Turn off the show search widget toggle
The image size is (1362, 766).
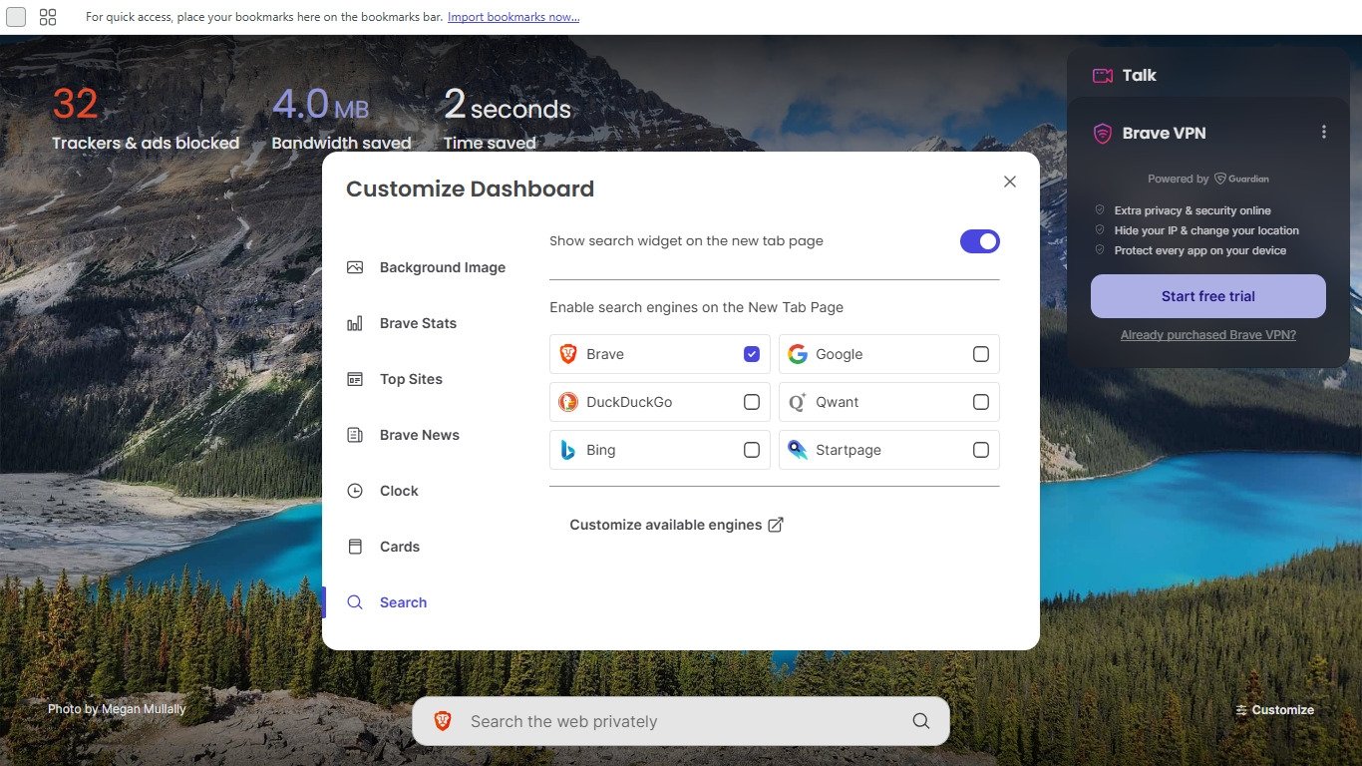click(979, 241)
